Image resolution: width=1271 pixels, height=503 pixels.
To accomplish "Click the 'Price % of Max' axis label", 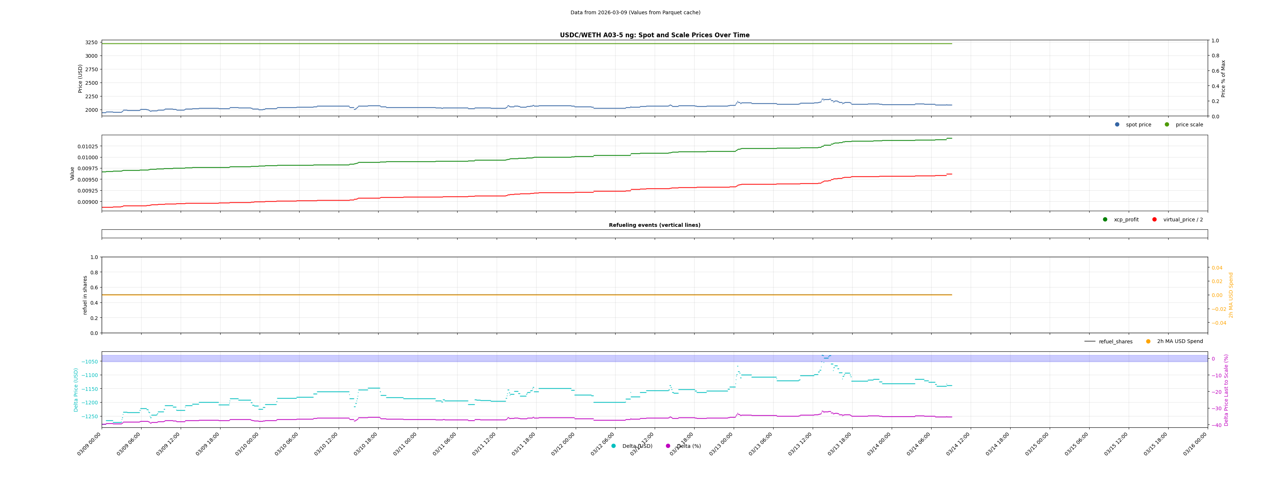I will pos(1223,79).
